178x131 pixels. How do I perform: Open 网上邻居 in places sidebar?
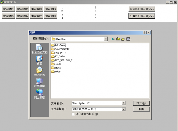coord(39,94)
